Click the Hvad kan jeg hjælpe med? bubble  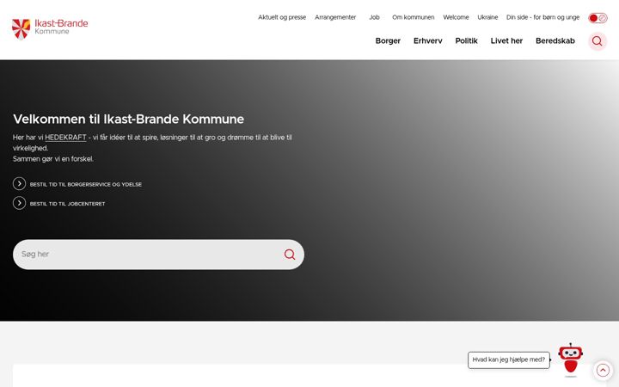click(x=508, y=359)
